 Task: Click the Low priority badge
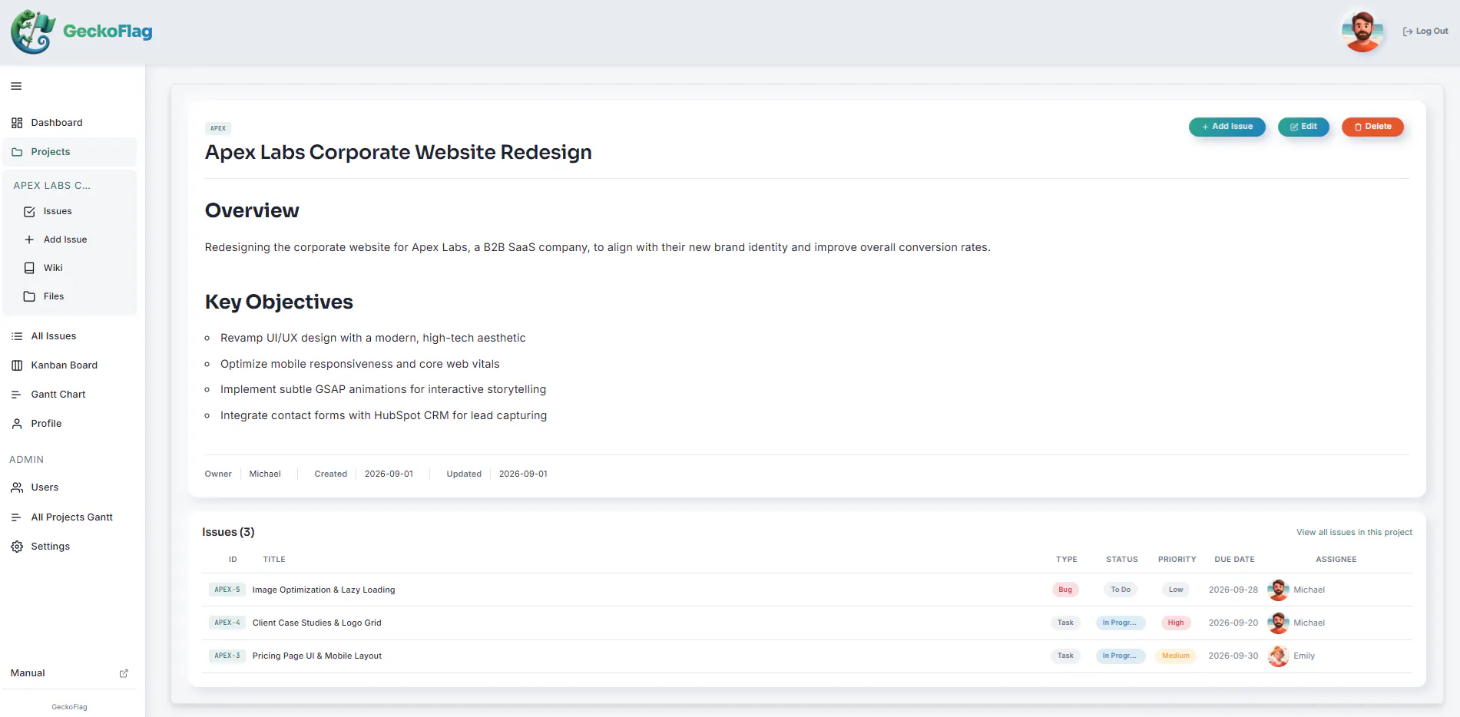[1176, 590]
